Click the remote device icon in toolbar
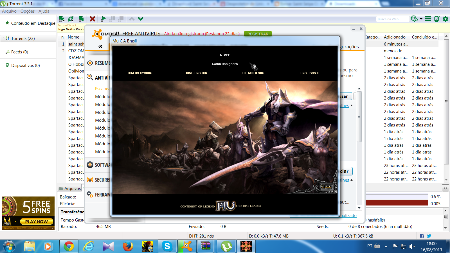 pos(437,19)
